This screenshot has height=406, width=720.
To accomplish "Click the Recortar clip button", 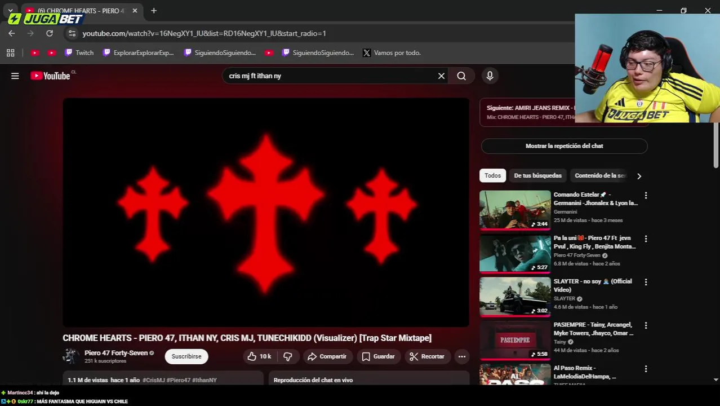I will point(427,356).
